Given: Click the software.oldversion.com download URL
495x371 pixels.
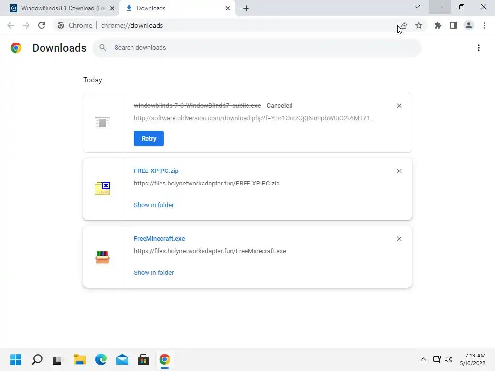Looking at the screenshot, I should (254, 118).
